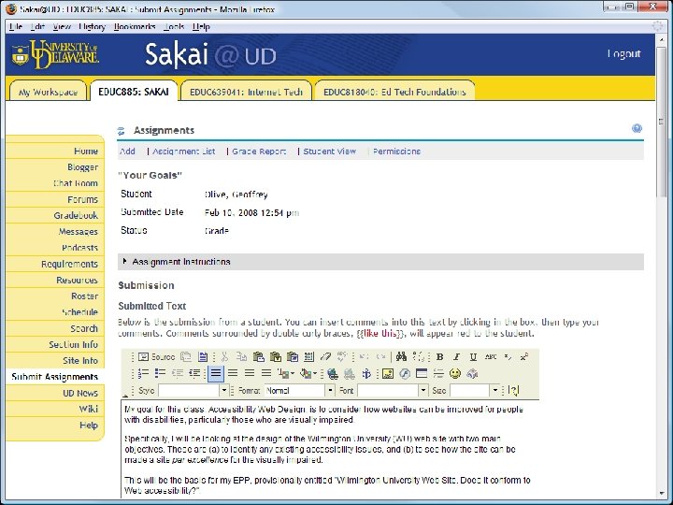Switch to Student View
Image resolution: width=673 pixels, height=505 pixels.
(x=330, y=151)
